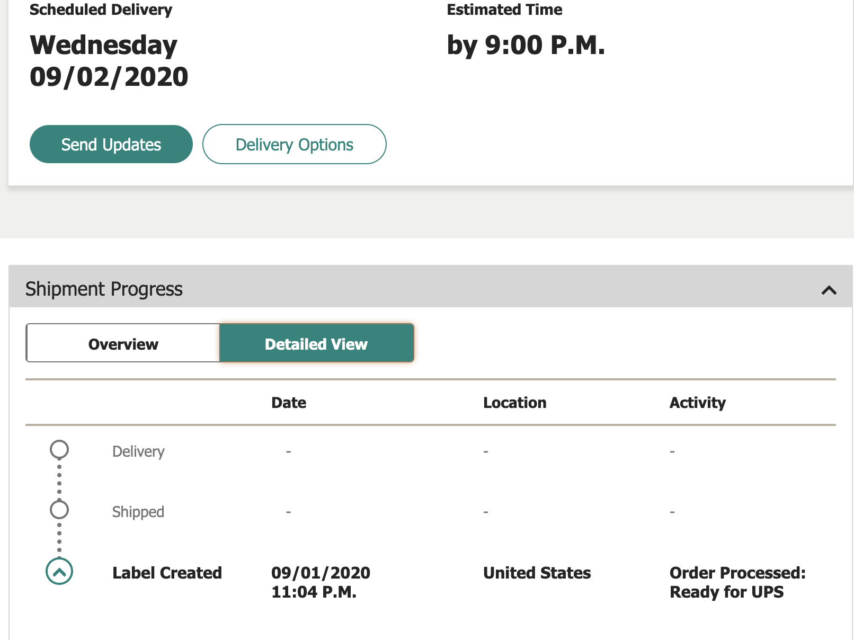Click the United States location entry

537,573
